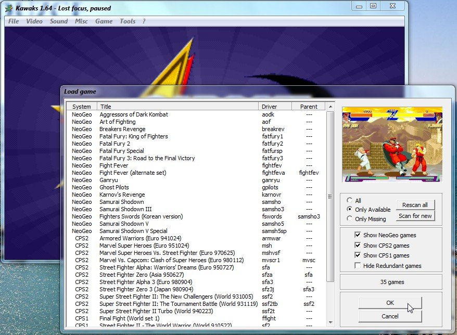The image size is (457, 335).
Task: Select Art of Fighting row
Action: point(196,122)
